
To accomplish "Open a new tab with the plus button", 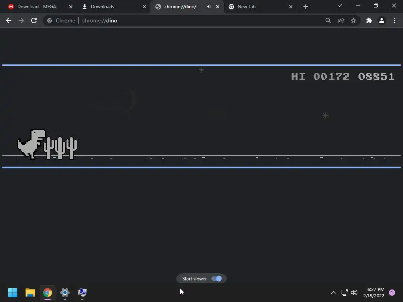I will tap(305, 7).
